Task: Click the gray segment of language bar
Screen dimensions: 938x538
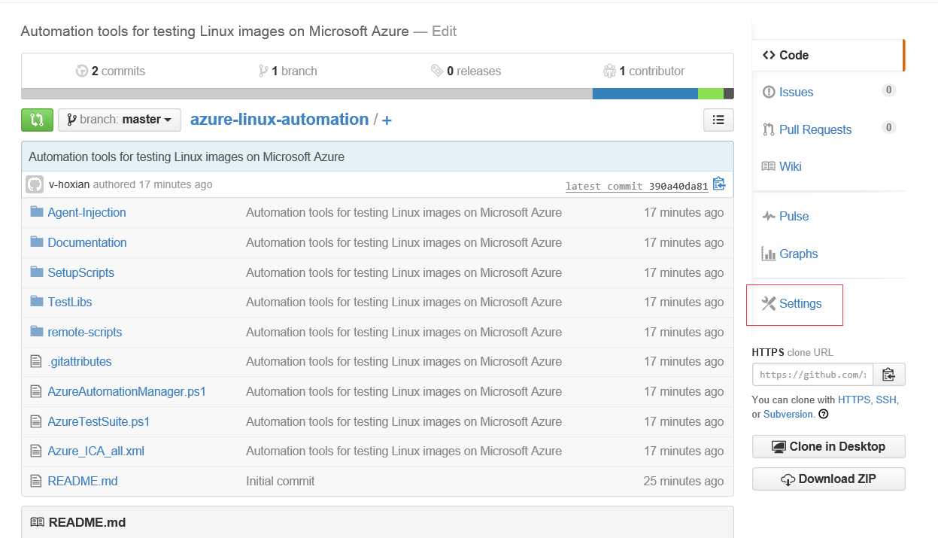Action: (x=307, y=94)
